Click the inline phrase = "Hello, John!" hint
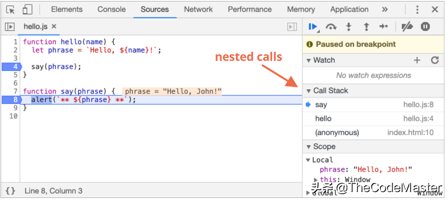 (x=172, y=91)
